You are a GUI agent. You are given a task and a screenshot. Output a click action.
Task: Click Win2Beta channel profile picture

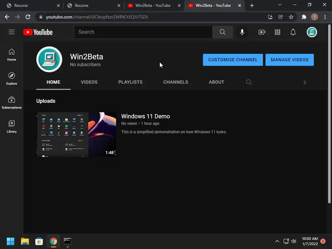[49, 59]
